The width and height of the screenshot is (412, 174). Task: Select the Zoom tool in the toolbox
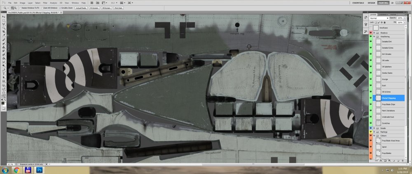[x=4, y=96]
